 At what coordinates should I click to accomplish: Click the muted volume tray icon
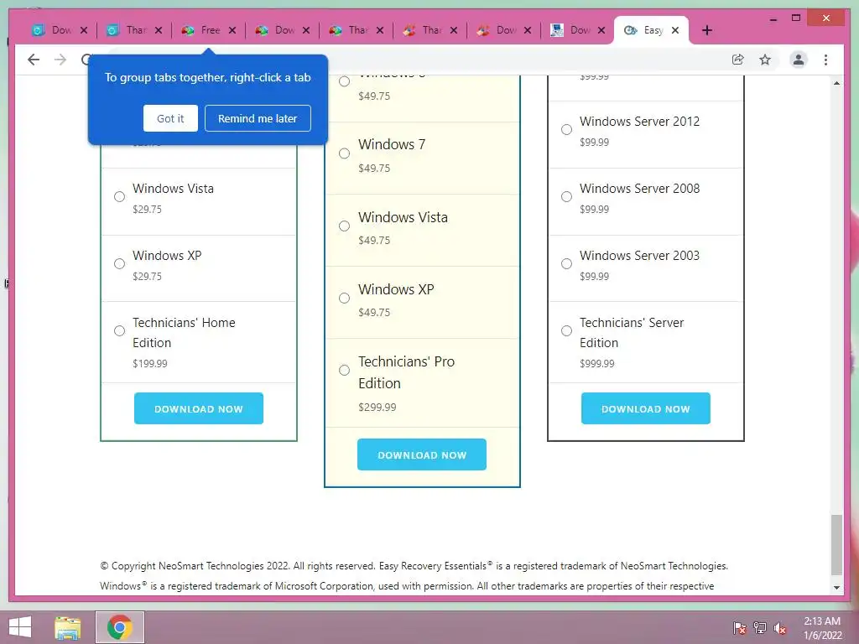coord(780,627)
